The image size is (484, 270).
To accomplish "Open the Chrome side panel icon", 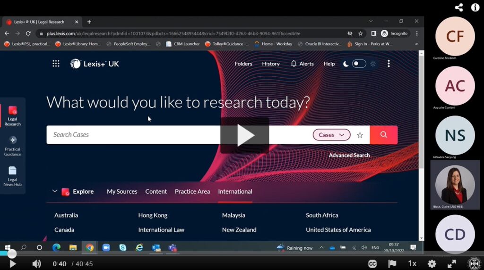I will tap(373, 33).
